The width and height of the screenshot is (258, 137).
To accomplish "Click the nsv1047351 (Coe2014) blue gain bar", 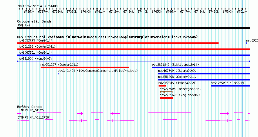I will point(133,55).
